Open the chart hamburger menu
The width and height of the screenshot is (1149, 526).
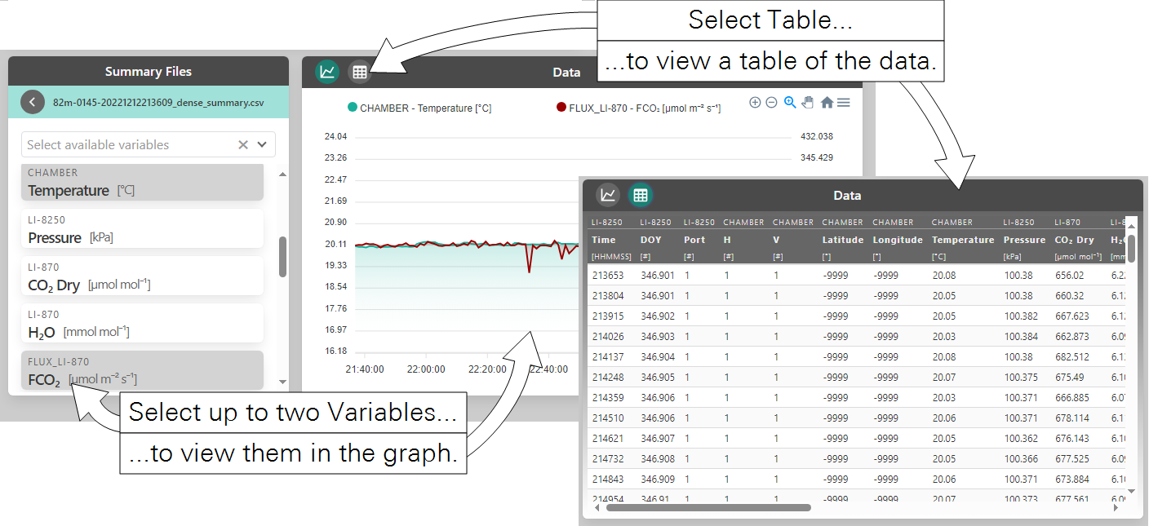click(x=844, y=103)
